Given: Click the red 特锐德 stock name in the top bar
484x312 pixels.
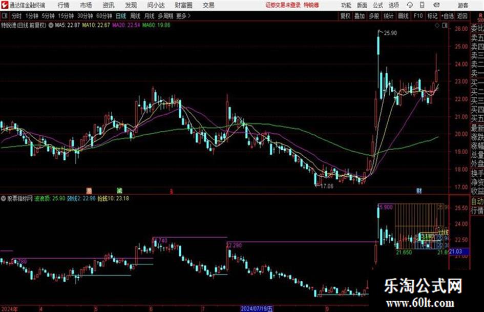Looking at the screenshot, I should coord(311,5).
